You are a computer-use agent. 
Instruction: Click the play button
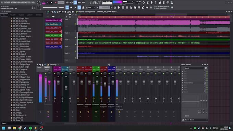pos(48,2)
